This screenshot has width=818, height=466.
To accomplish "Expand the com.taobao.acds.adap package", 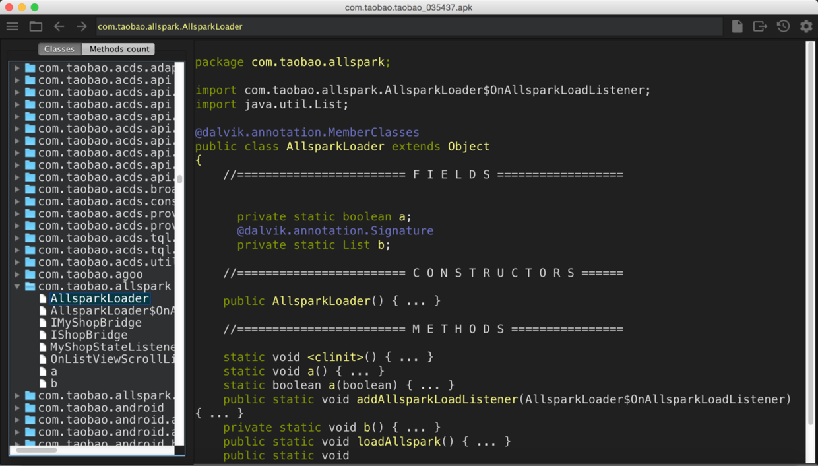I will pyautogui.click(x=17, y=68).
